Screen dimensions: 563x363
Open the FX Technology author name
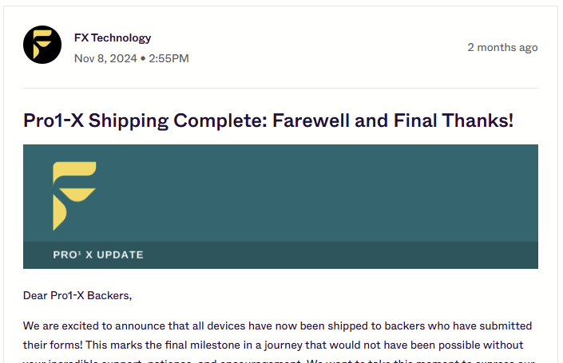tap(112, 37)
